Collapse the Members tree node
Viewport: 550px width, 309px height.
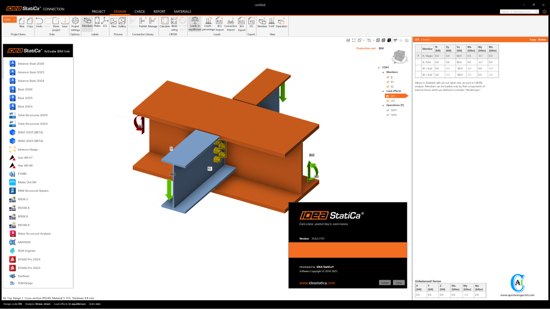click(383, 72)
